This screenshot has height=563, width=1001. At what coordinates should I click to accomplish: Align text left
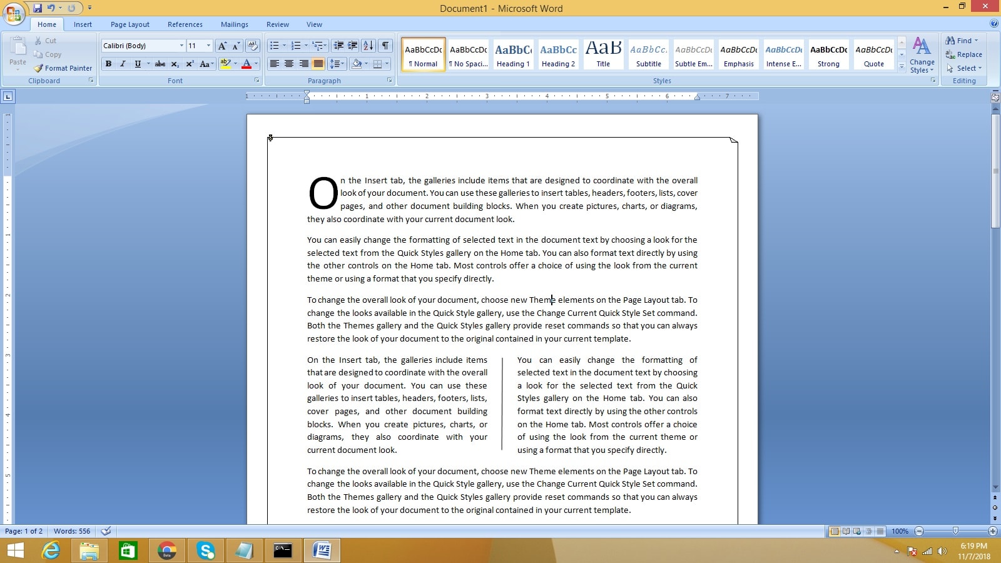tap(274, 64)
